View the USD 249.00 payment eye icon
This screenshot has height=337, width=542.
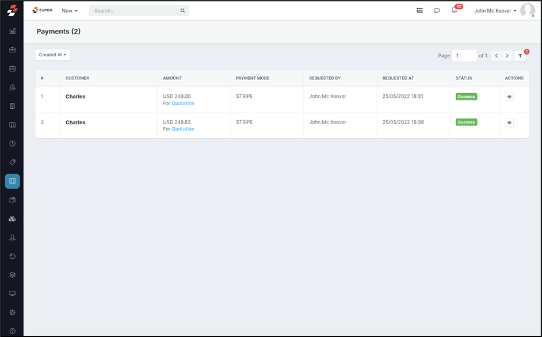pos(509,97)
